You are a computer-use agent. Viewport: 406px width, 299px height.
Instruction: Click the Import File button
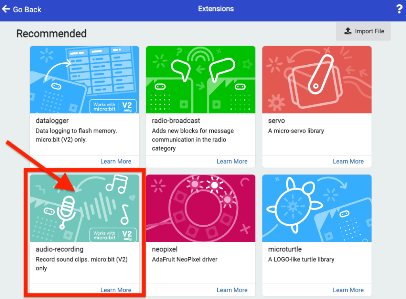[x=363, y=31]
